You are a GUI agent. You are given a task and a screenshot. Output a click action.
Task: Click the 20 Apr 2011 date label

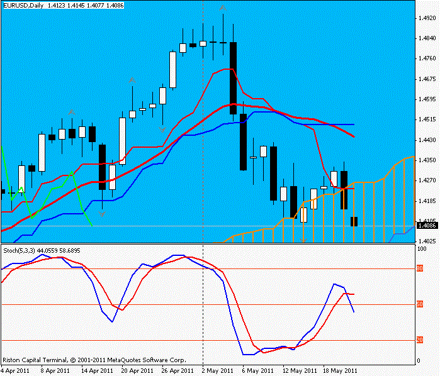[x=137, y=371]
